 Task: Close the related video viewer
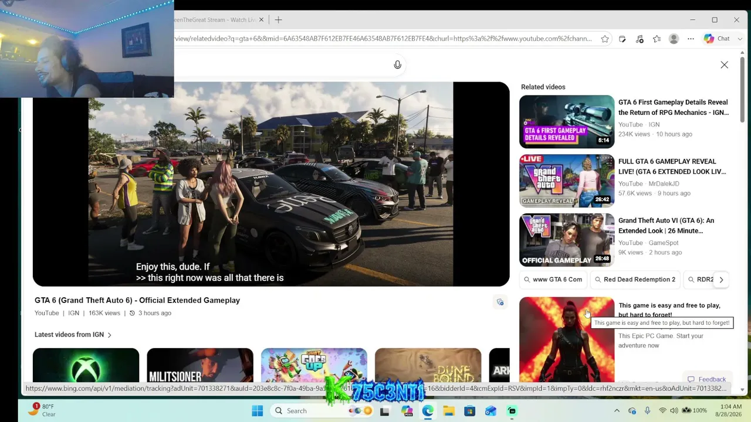pos(724,65)
